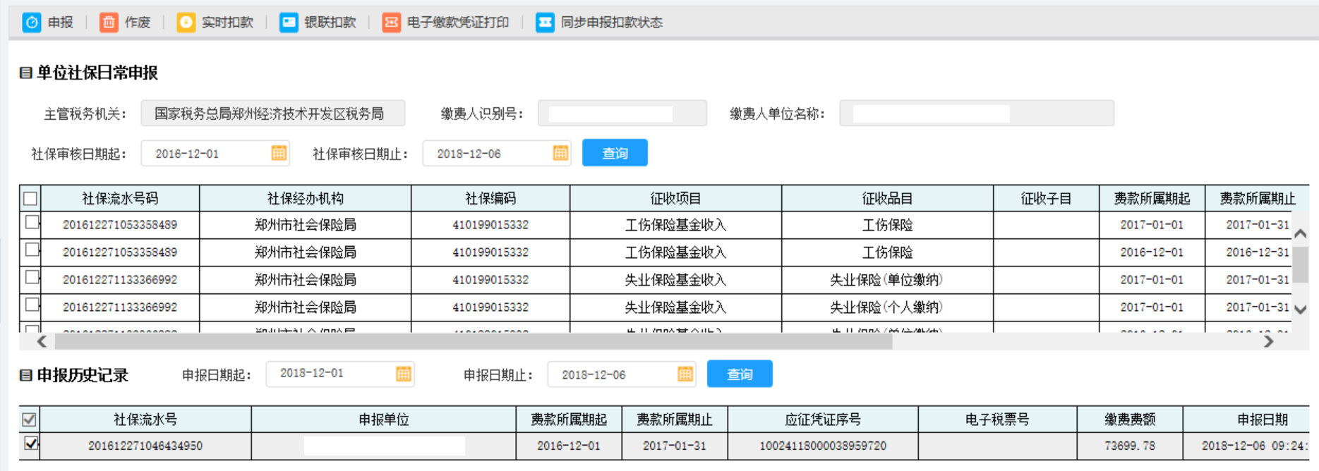Image resolution: width=1319 pixels, height=471 pixels.
Task: Click the 社保审核日期起 date field
Action: tap(215, 153)
